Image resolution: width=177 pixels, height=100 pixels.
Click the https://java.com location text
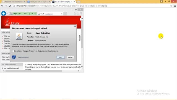click(41, 40)
